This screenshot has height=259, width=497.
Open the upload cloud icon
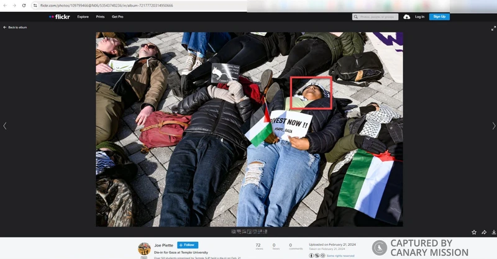coord(407,17)
